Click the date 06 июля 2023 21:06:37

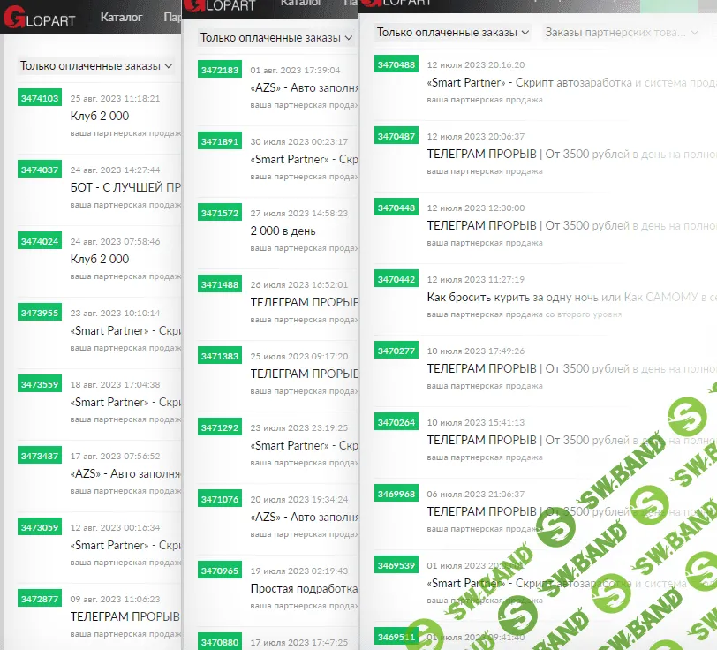click(476, 495)
